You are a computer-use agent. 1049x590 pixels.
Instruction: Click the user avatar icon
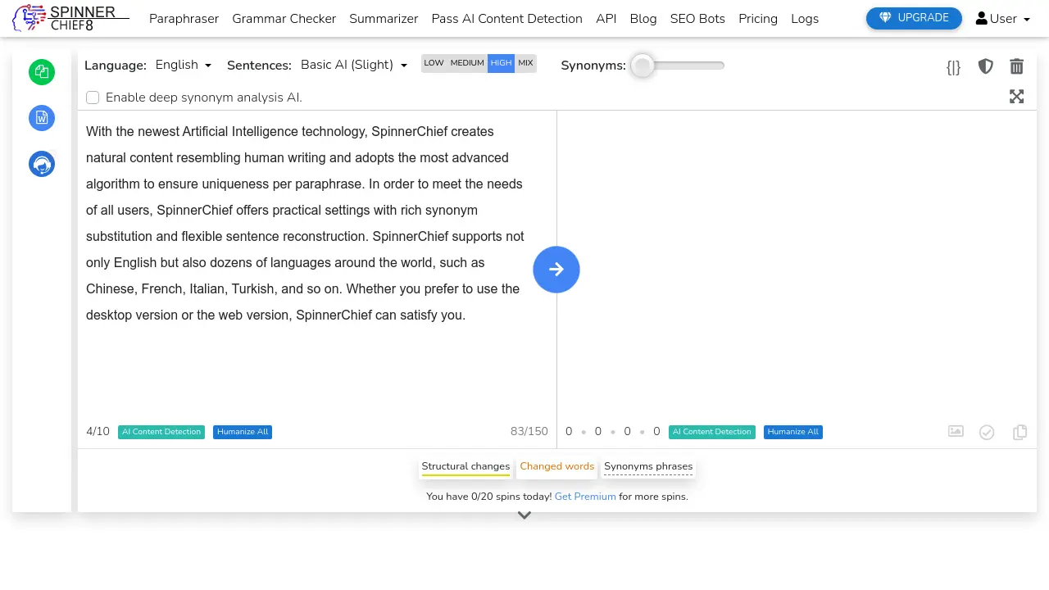point(982,18)
